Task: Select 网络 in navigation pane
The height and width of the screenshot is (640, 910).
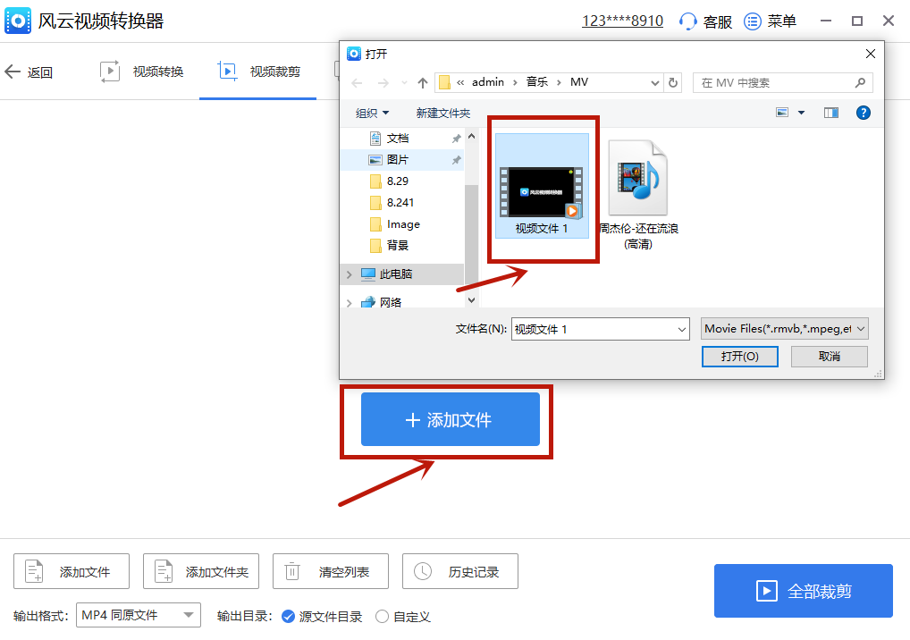Action: pyautogui.click(x=391, y=302)
